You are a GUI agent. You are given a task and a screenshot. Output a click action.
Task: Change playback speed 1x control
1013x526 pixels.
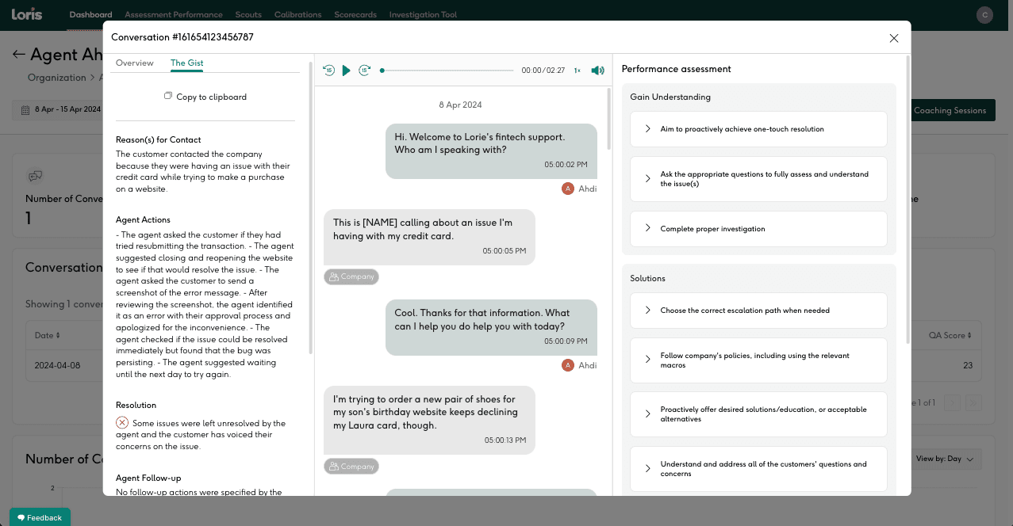tap(577, 71)
